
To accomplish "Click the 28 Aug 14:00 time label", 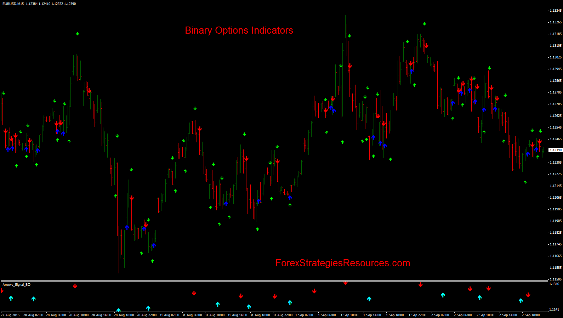I will [x=101, y=315].
